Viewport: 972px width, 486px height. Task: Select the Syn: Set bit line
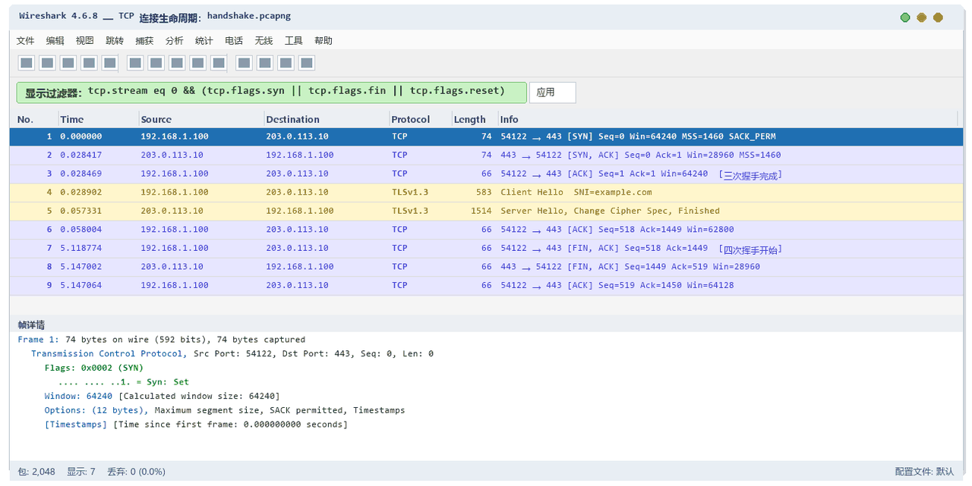[x=124, y=382]
